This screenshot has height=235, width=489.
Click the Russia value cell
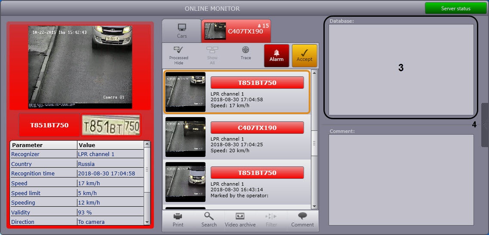click(111, 164)
